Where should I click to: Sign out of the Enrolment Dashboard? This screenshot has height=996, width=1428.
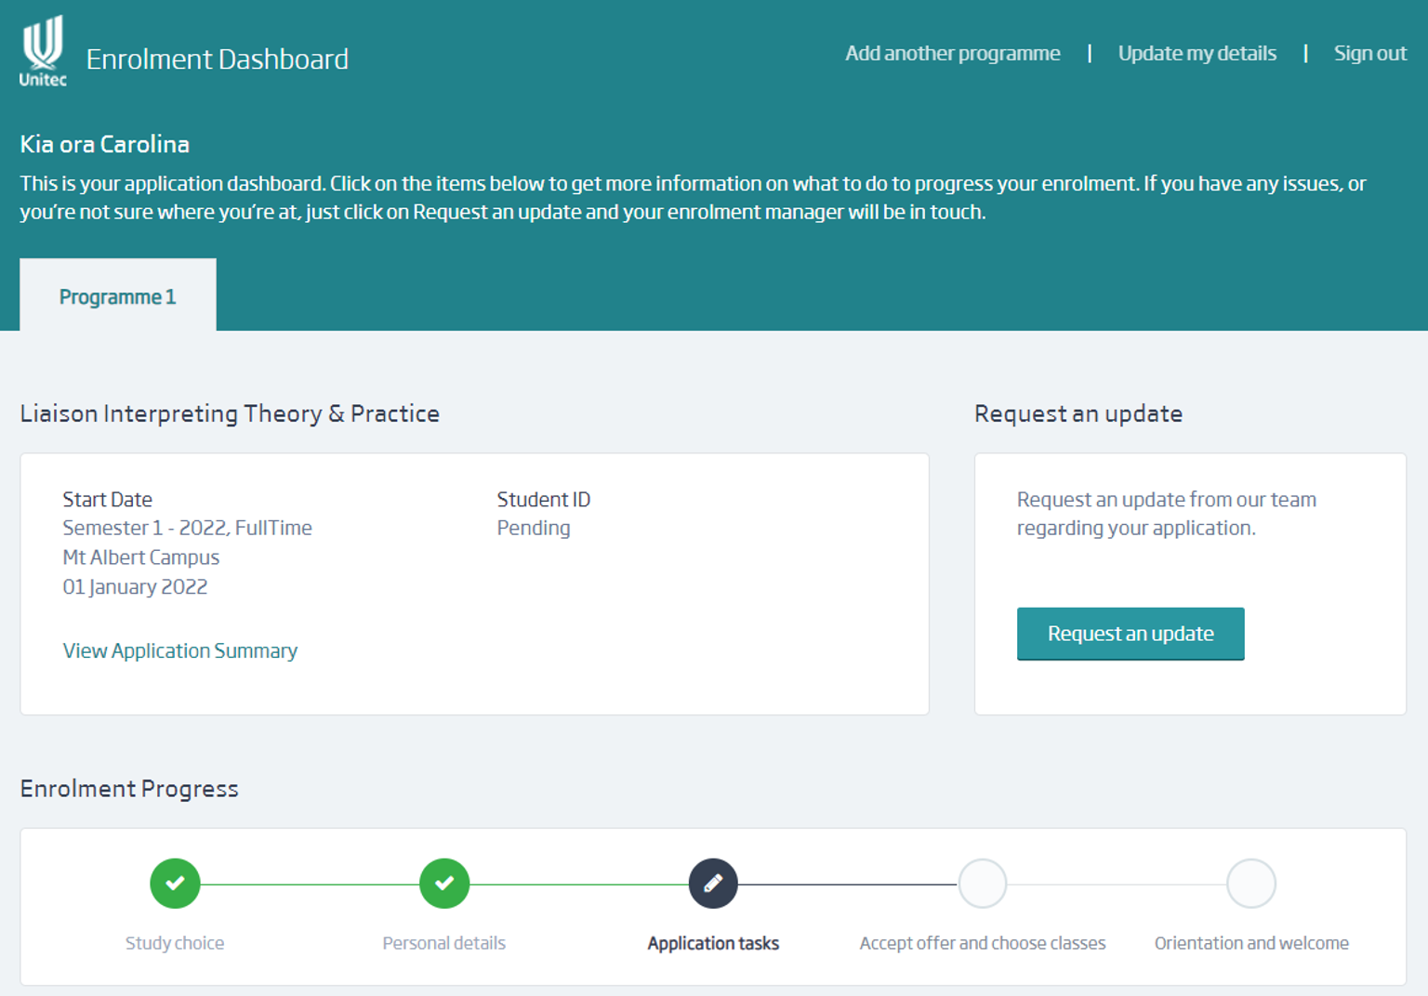pos(1370,53)
